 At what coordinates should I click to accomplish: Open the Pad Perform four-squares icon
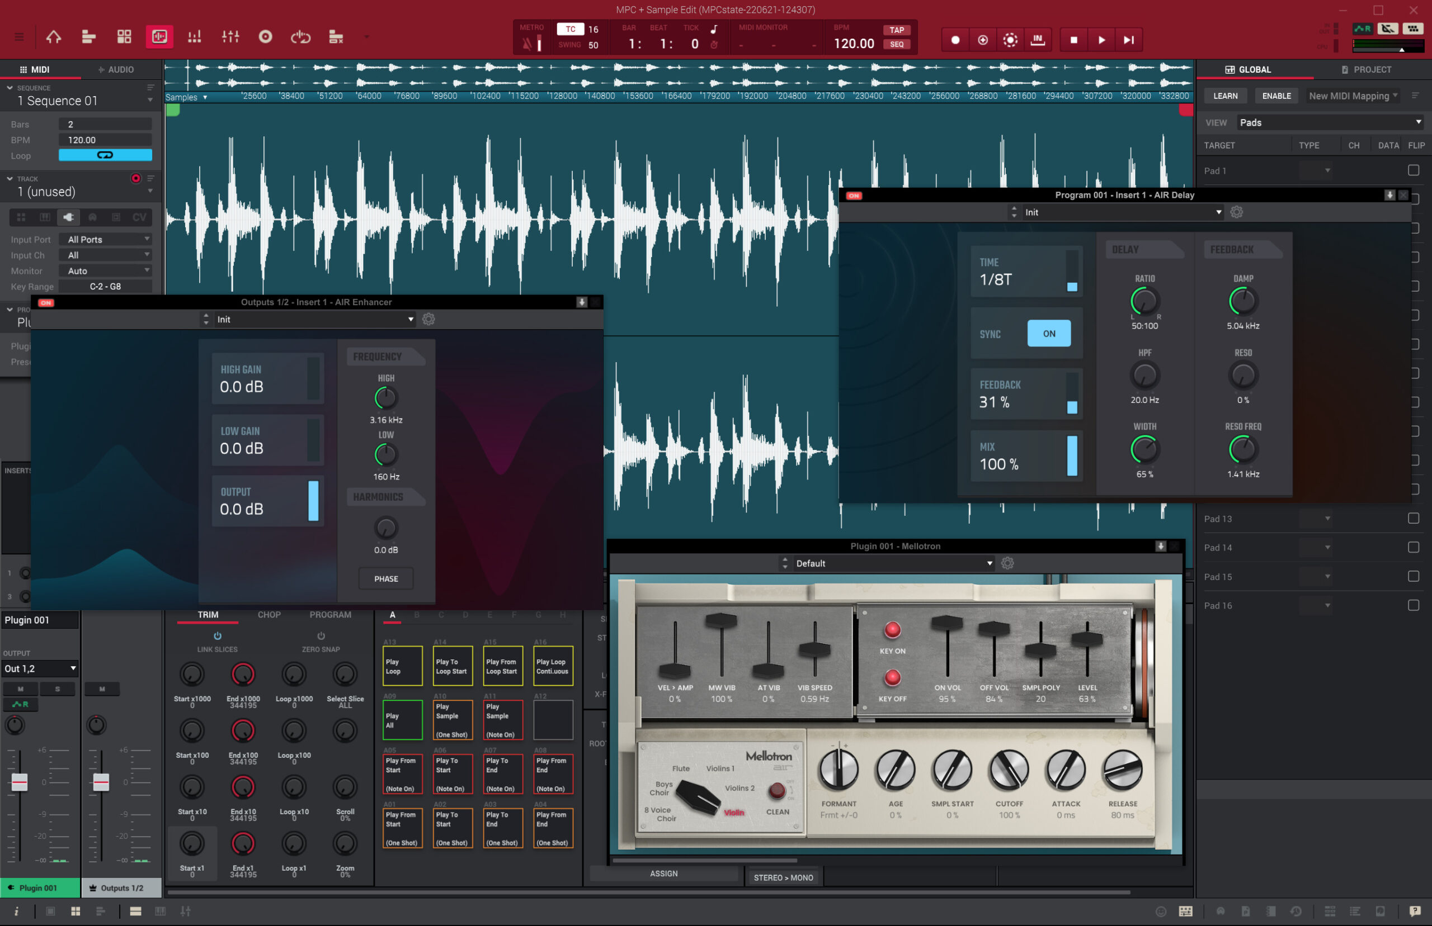pyautogui.click(x=124, y=37)
